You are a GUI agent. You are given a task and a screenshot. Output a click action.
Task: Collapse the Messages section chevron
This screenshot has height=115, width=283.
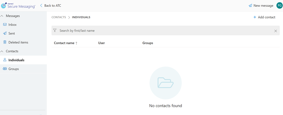(2, 16)
